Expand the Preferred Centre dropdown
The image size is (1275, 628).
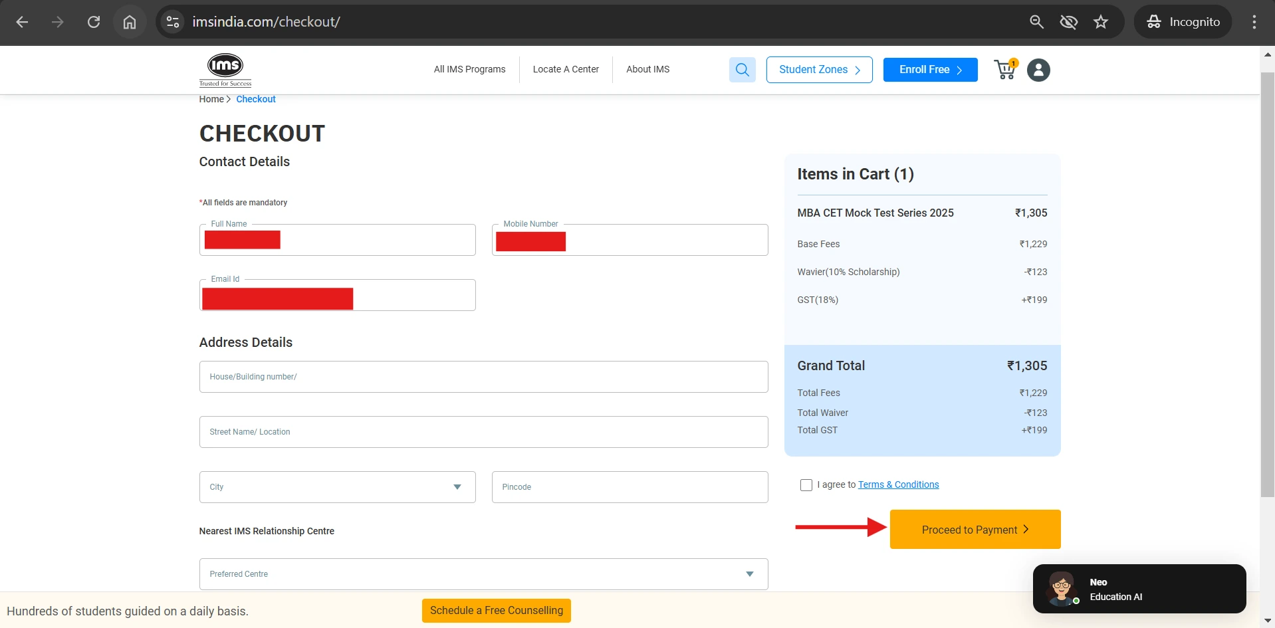click(x=483, y=574)
